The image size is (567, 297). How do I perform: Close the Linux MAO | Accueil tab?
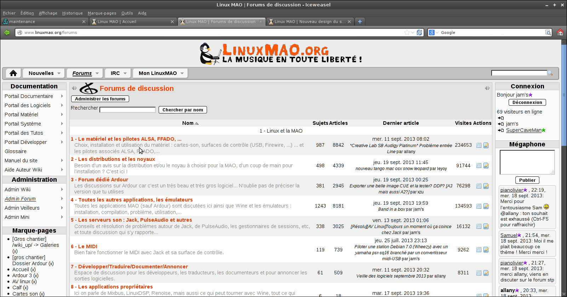point(172,22)
